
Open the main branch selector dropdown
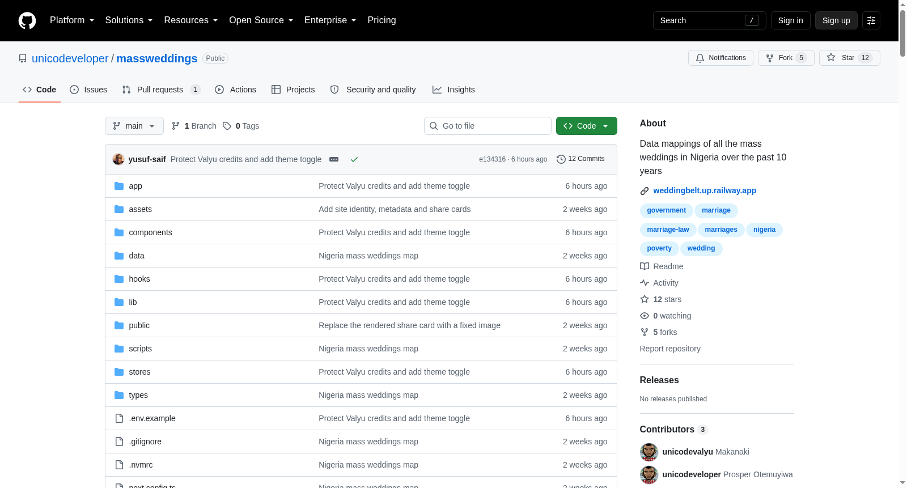tap(134, 126)
